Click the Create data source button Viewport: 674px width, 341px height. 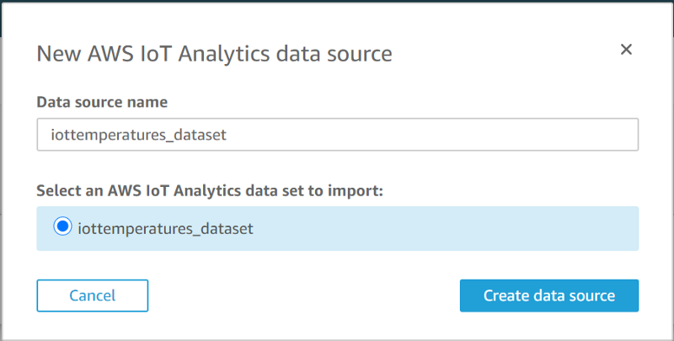pyautogui.click(x=549, y=296)
